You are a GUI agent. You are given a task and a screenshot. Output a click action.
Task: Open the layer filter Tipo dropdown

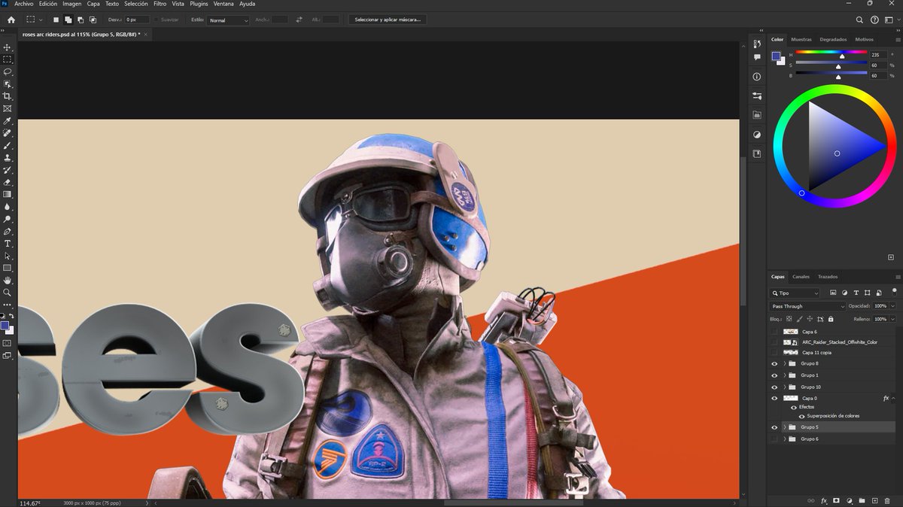pos(795,293)
